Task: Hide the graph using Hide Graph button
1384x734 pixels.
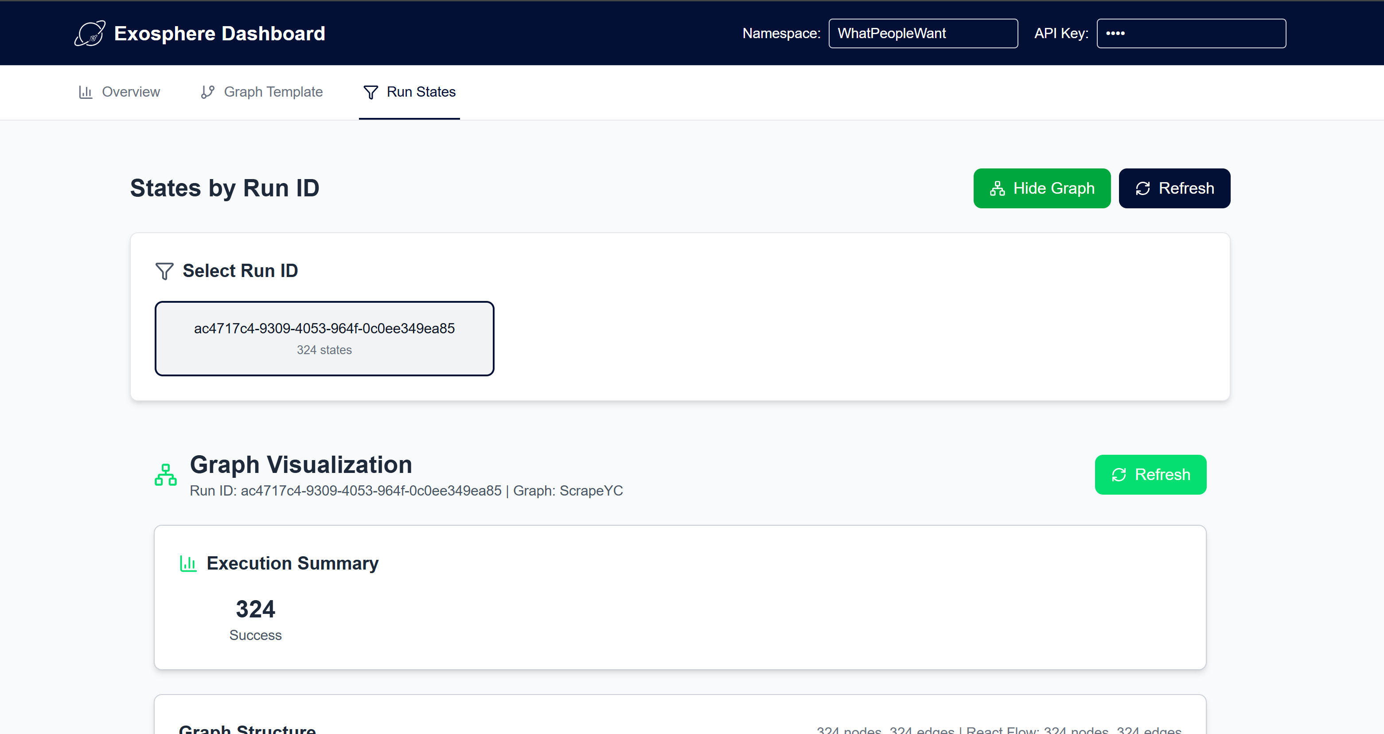Action: click(1042, 189)
